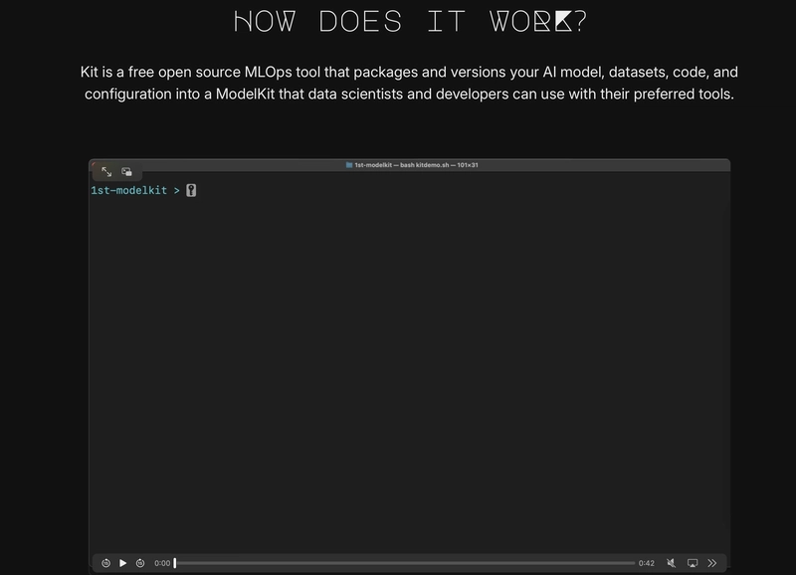Click the empty center of the terminal video

[409, 368]
